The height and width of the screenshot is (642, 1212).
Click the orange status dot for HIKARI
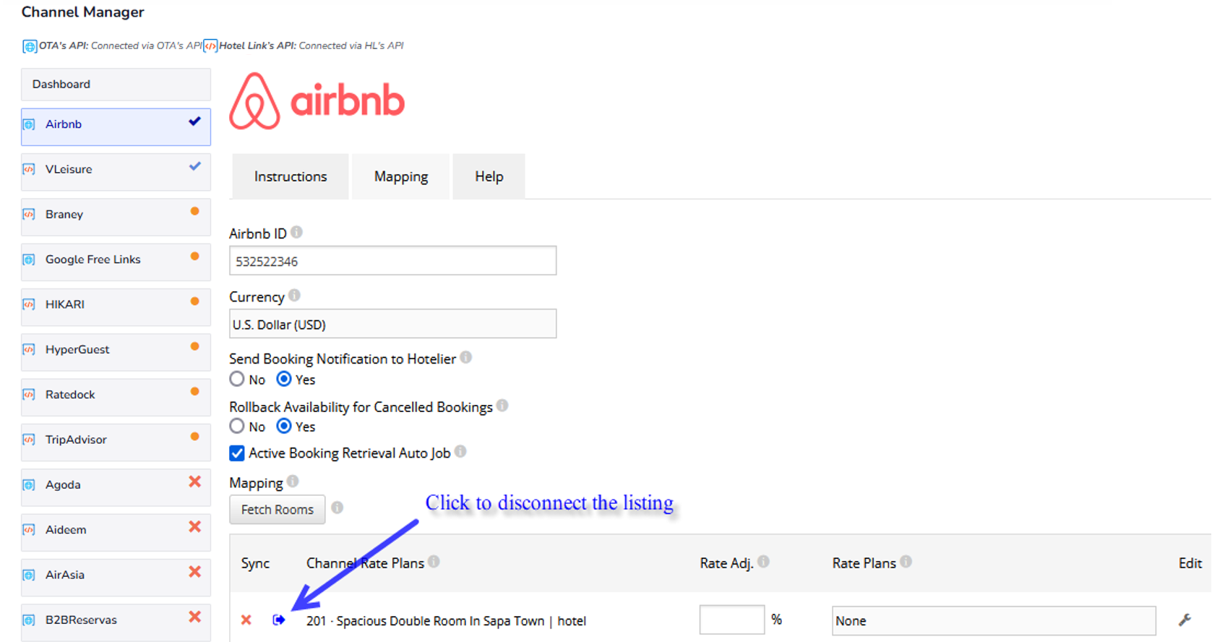click(x=194, y=301)
